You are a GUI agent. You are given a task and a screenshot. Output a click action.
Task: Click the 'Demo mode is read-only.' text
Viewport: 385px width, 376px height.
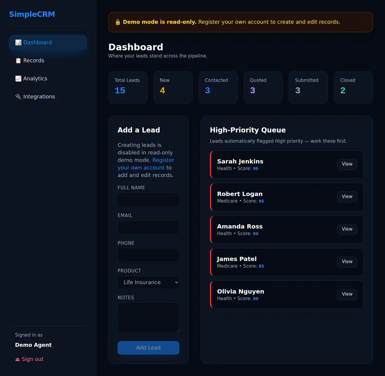[159, 22]
